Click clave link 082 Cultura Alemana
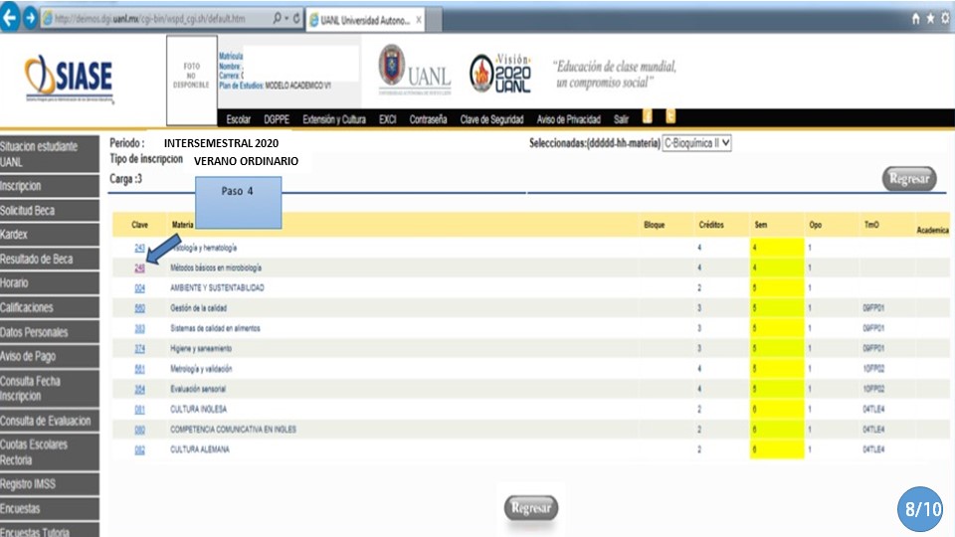This screenshot has height=537, width=955. coord(139,449)
